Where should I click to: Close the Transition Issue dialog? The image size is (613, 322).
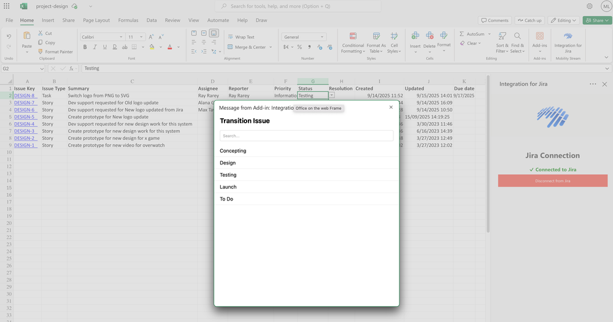click(x=391, y=107)
